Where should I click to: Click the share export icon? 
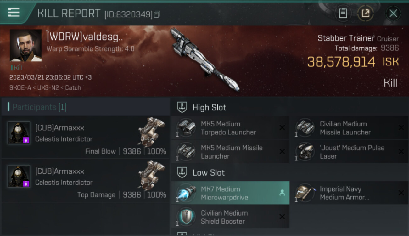[x=366, y=13]
